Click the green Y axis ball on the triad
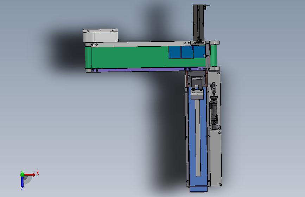Image resolution: width=305 pixels, height=197 pixels. 22,175
